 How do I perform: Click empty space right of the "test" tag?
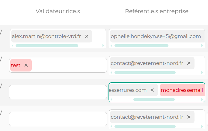point(69,65)
